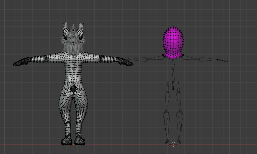This screenshot has height=154, width=257.
Task: Click the 3D cursor at the world origin
Action: click(173, 144)
